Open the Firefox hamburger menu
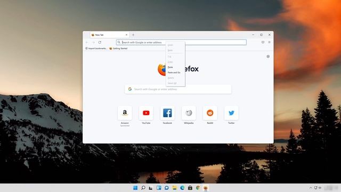This screenshot has width=341, height=192. tap(269, 42)
